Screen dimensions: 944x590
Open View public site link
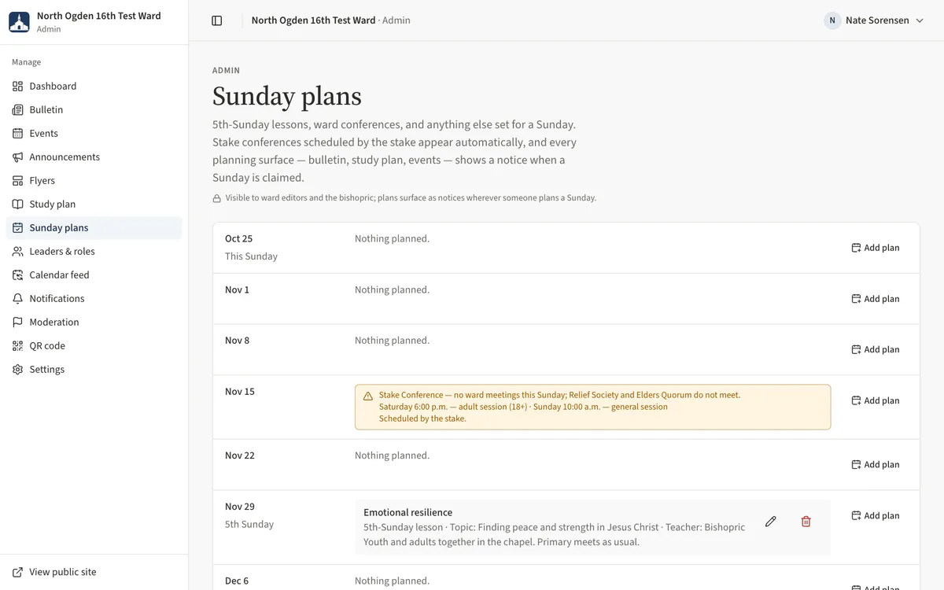coord(94,573)
